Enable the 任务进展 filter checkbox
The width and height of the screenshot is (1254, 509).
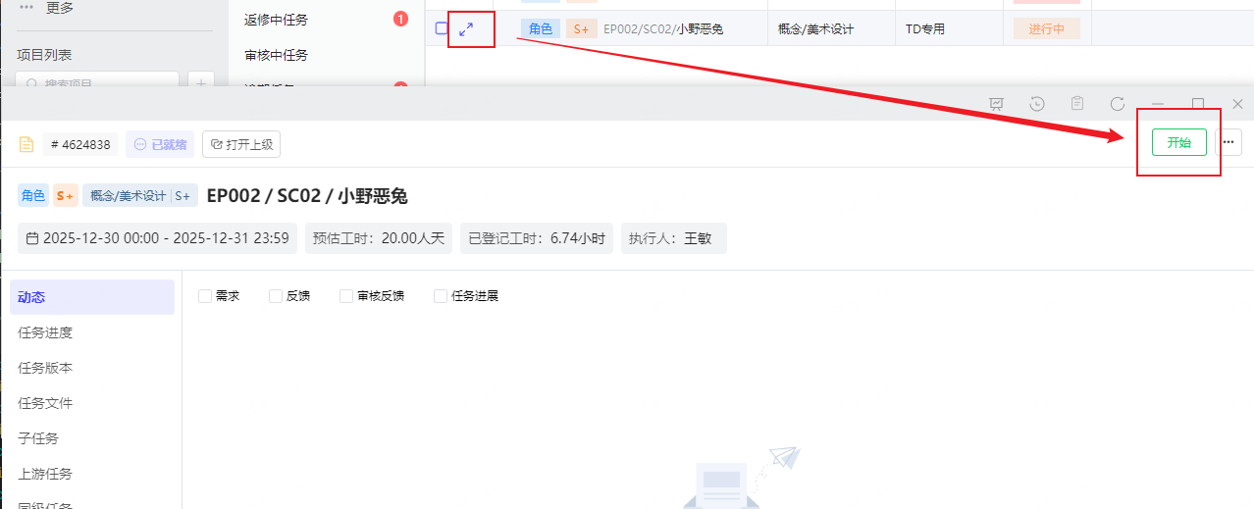441,296
